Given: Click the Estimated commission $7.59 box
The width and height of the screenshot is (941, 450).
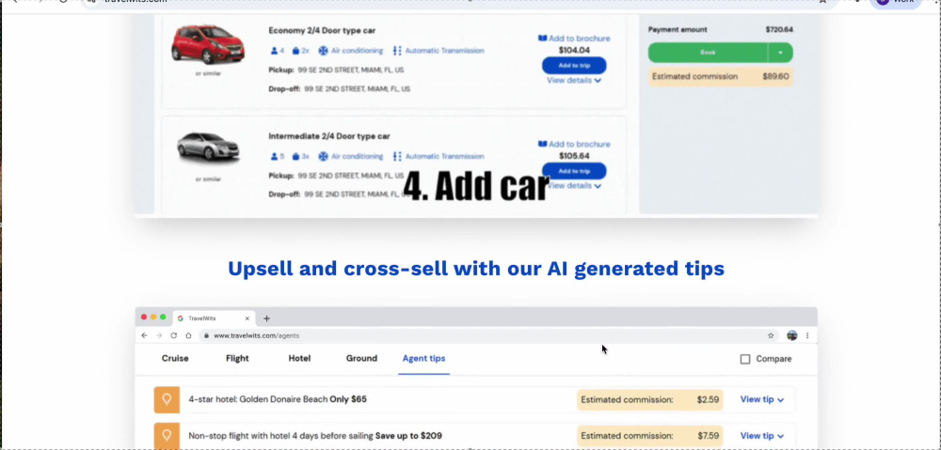Looking at the screenshot, I should point(650,436).
